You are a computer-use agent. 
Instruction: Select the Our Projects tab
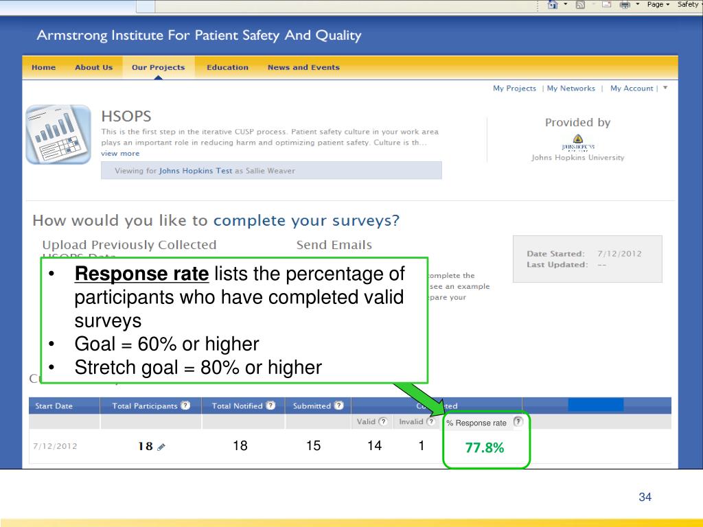click(x=159, y=67)
